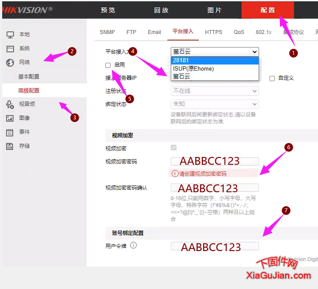Viewport: 318px width, 289px height.
Task: Switch to the SNMP tab
Action: 107,32
